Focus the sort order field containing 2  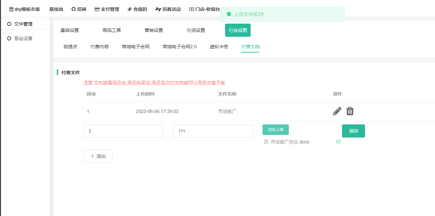(123, 131)
